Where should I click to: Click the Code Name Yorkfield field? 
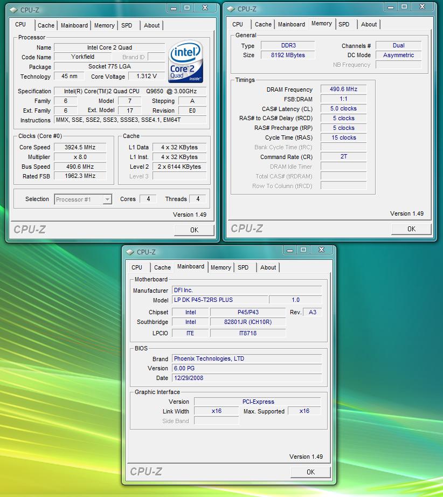(x=82, y=57)
